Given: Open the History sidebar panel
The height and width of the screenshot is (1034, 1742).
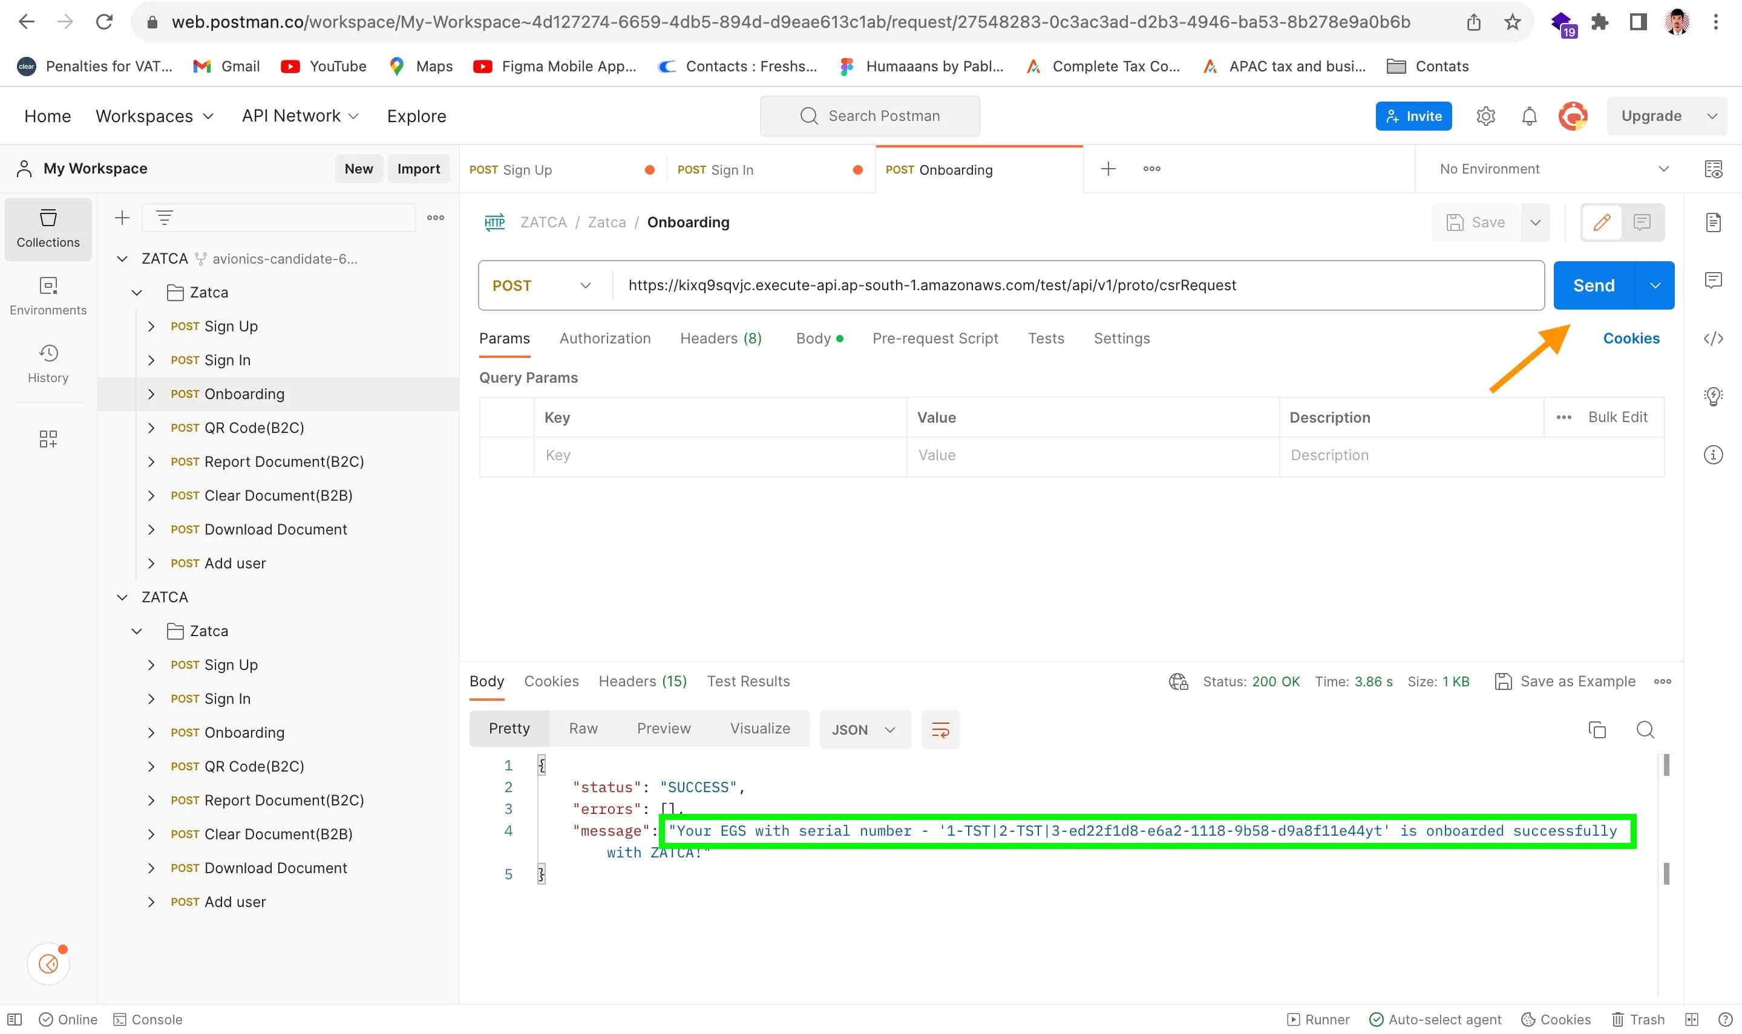Looking at the screenshot, I should pyautogui.click(x=48, y=365).
